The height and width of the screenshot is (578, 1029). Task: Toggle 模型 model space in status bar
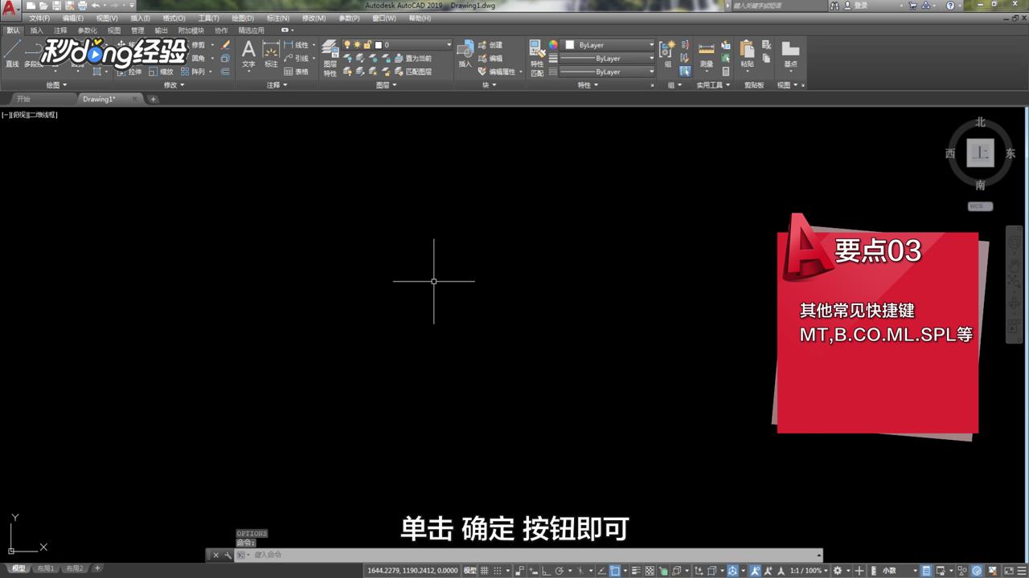pos(470,571)
